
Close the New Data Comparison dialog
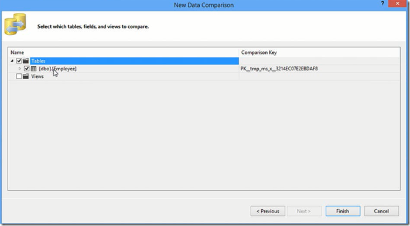398,4
